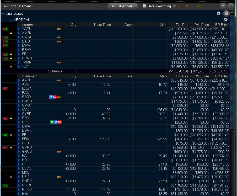Screen dimensions: 237x196
Task: Click the double-chevron collapse button in the header
Action: coord(223,6)
